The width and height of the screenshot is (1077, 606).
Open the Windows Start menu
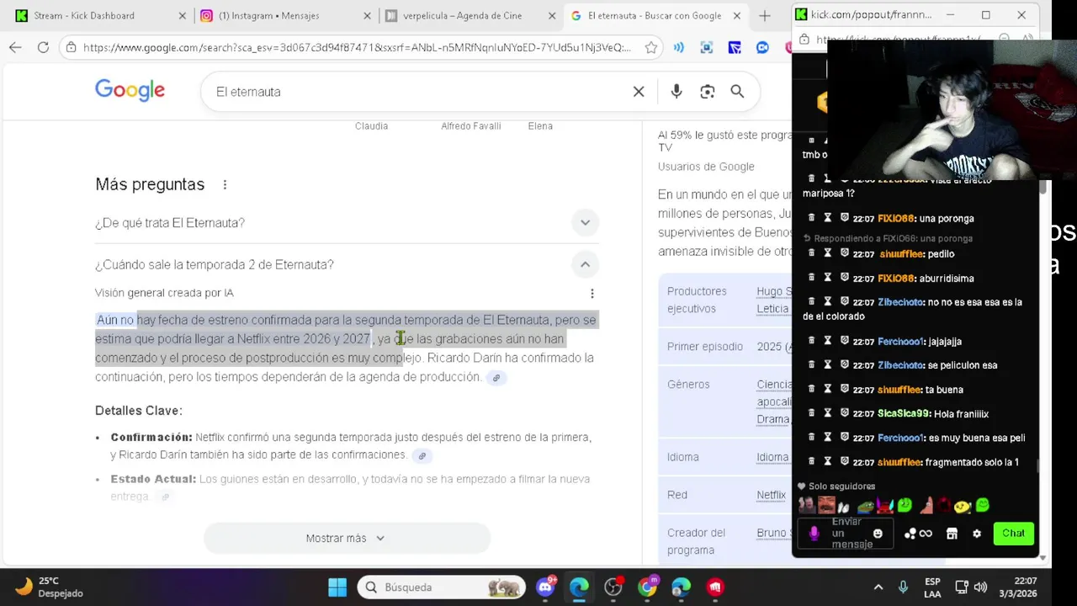point(337,587)
